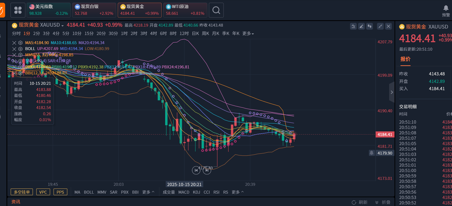
Task: Step chart back with previous-bar control
Action: pos(196,170)
